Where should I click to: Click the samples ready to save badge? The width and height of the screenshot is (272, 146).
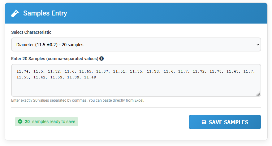coord(46,122)
